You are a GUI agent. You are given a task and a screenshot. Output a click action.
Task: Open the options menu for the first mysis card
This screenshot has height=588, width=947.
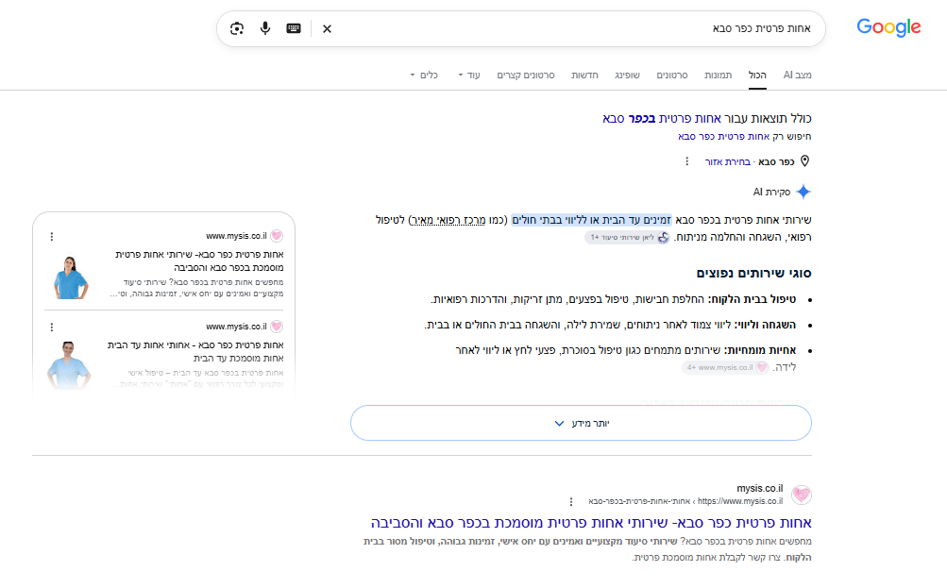(52, 237)
